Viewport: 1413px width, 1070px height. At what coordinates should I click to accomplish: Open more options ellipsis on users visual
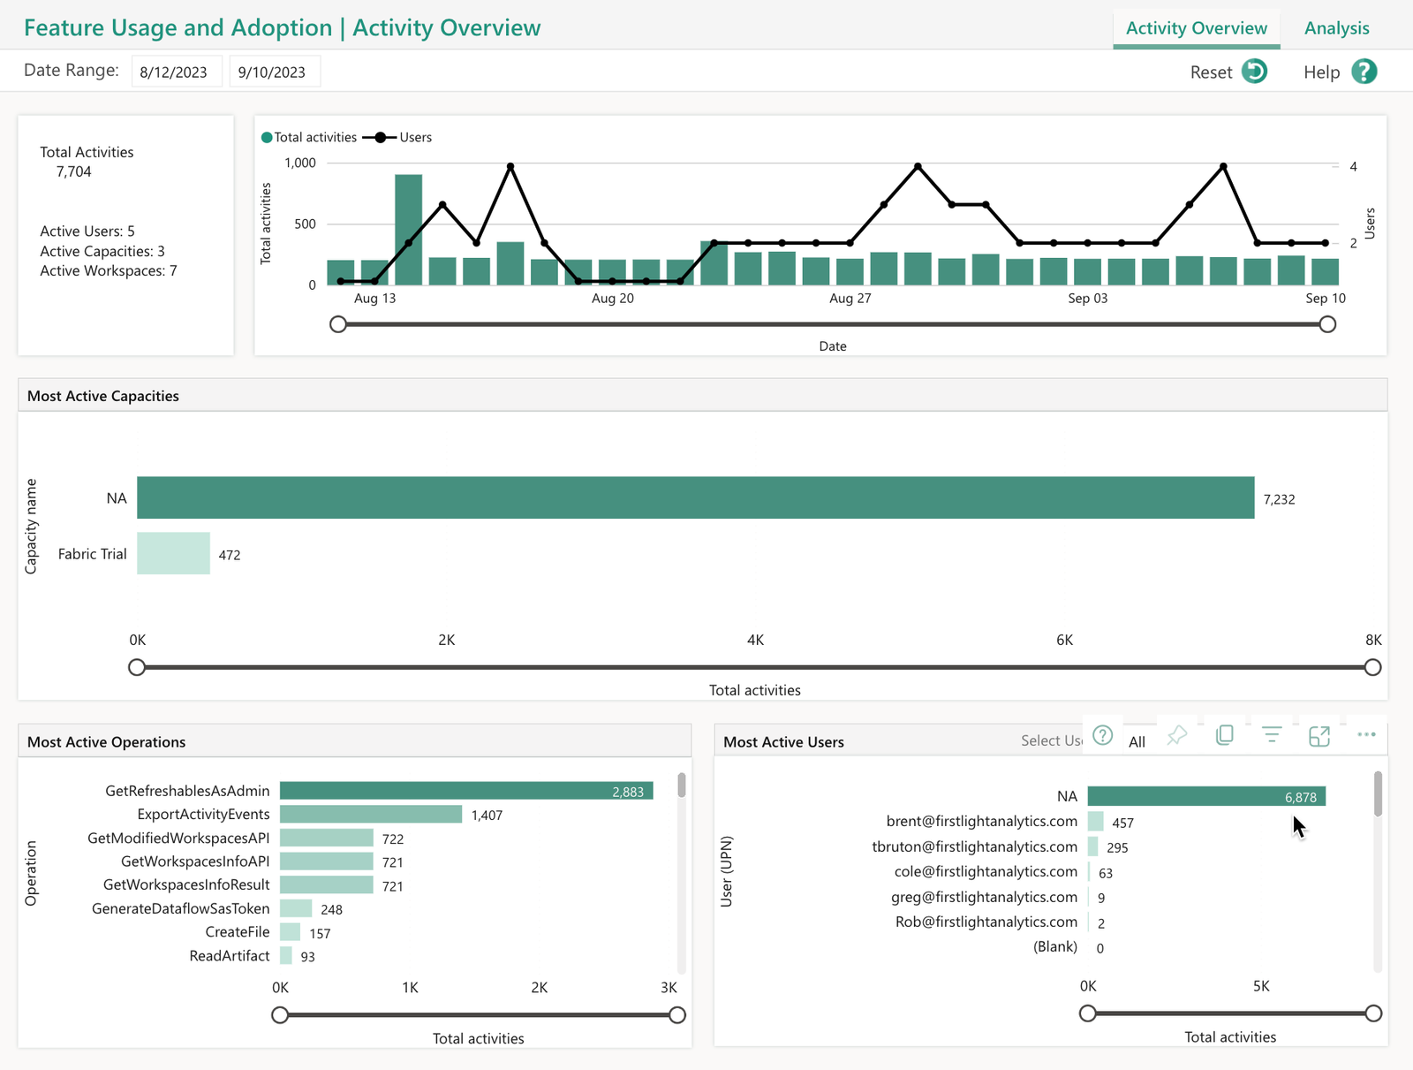pyautogui.click(x=1366, y=735)
